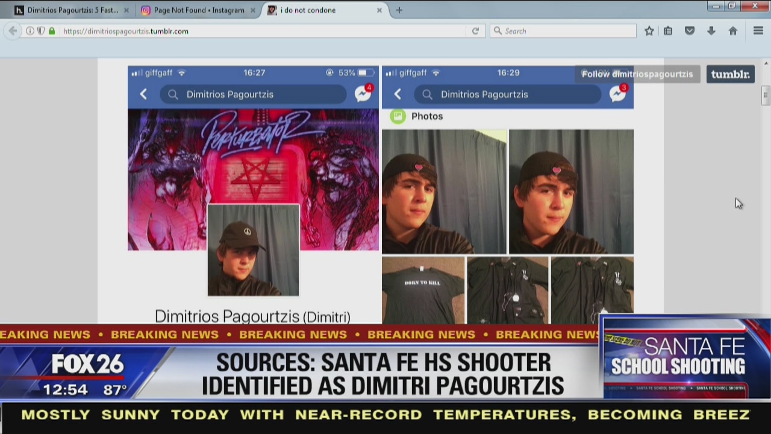Click the Follow dimitriospagourtzis button
Image resolution: width=771 pixels, height=434 pixels.
637,74
